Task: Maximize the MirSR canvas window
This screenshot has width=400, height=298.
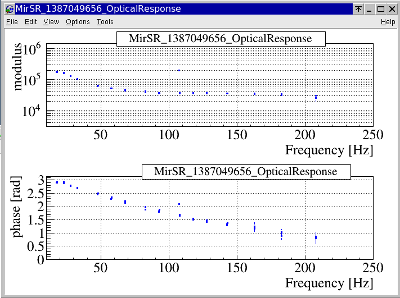Action: [380, 9]
